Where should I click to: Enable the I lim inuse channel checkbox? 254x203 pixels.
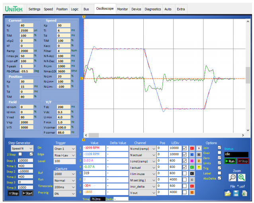[x=184, y=173]
